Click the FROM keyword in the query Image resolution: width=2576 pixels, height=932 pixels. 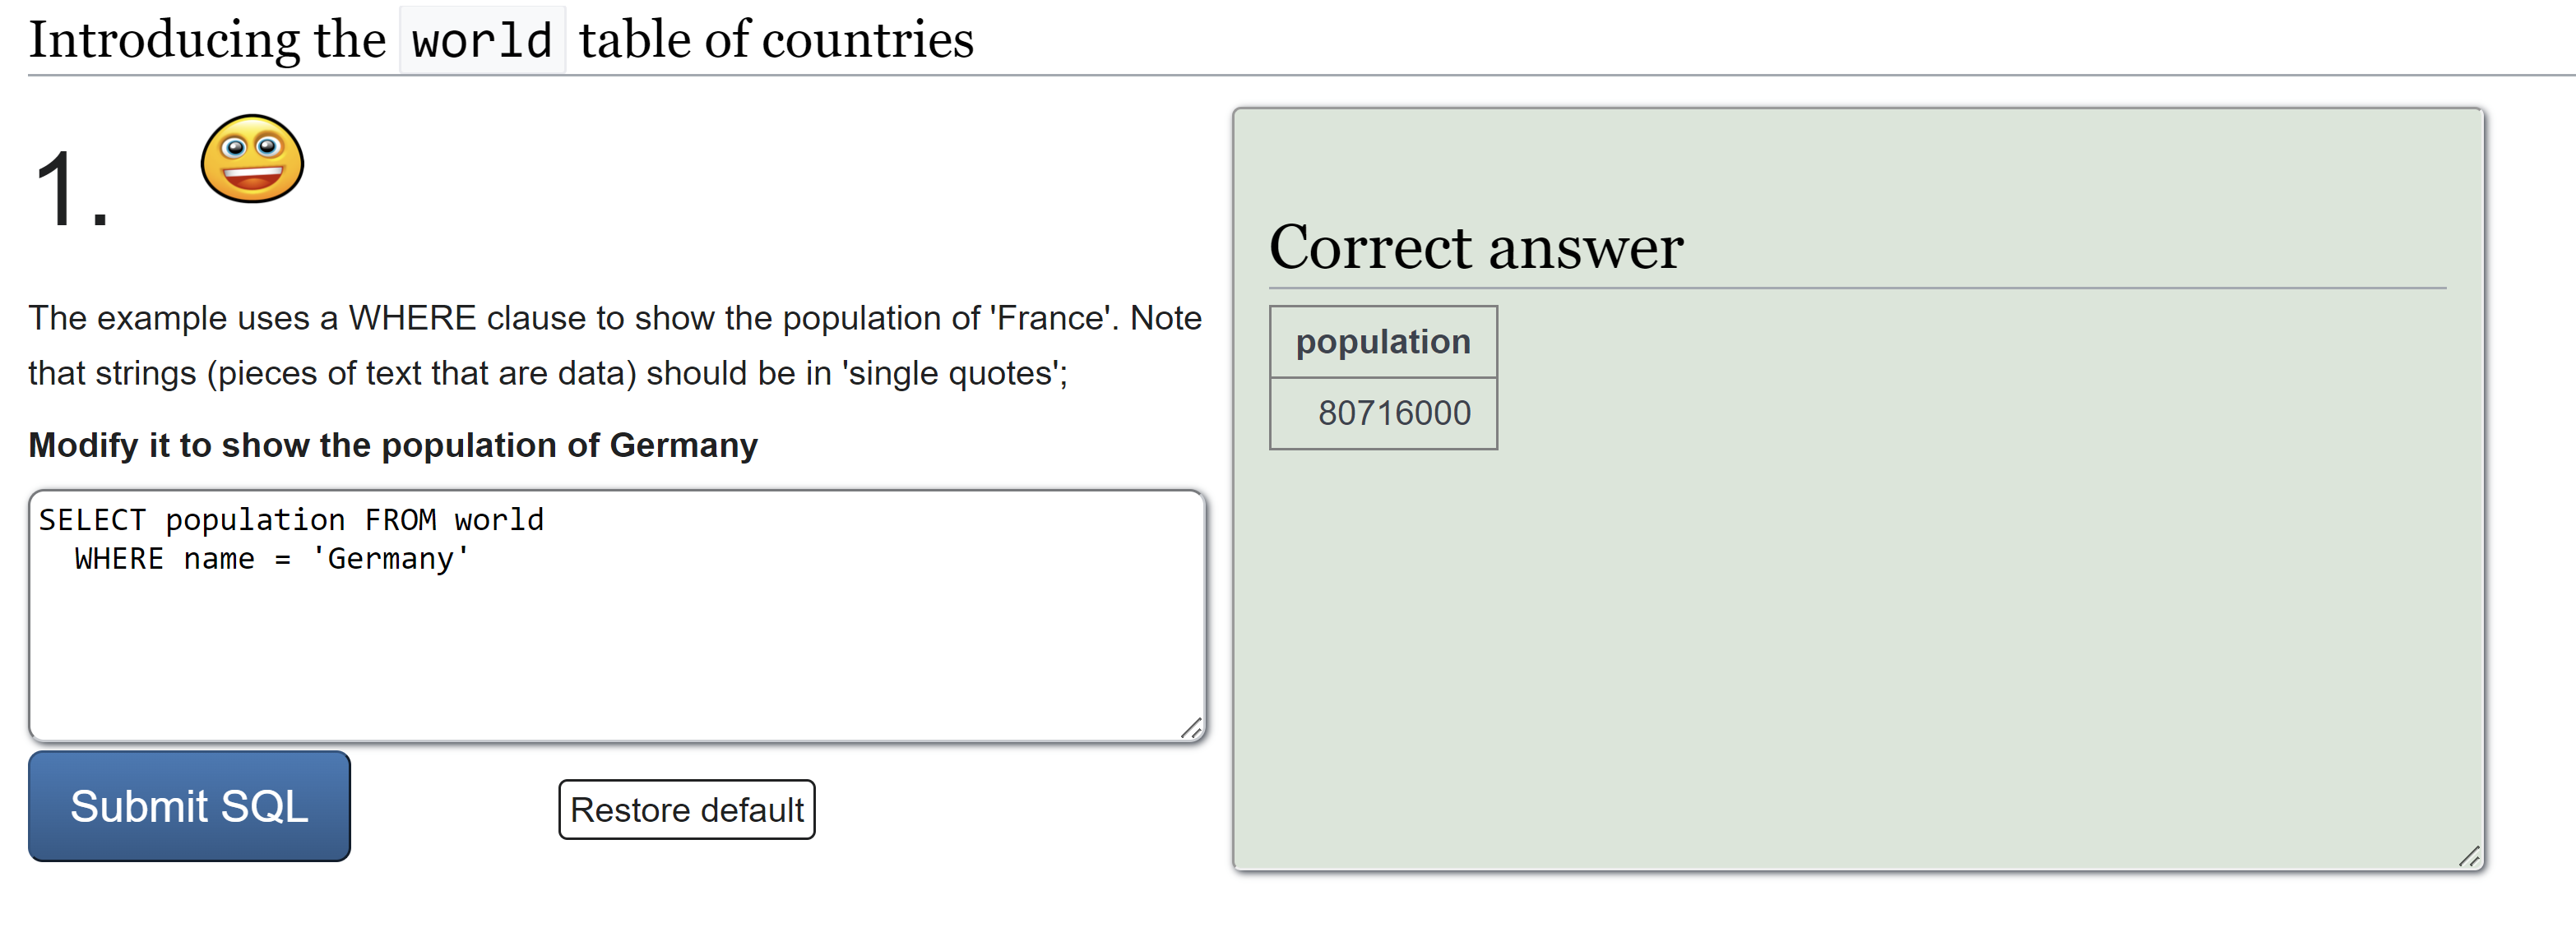click(x=400, y=519)
